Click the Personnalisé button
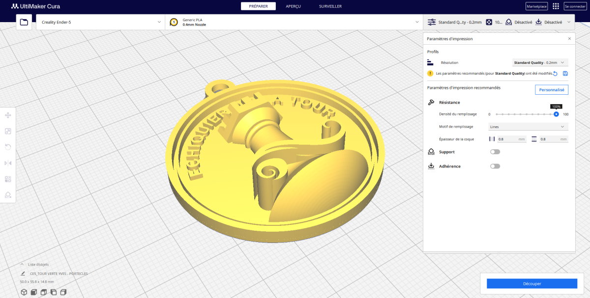This screenshot has height=298, width=590. point(551,90)
